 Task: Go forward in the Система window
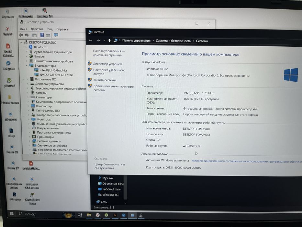98,40
